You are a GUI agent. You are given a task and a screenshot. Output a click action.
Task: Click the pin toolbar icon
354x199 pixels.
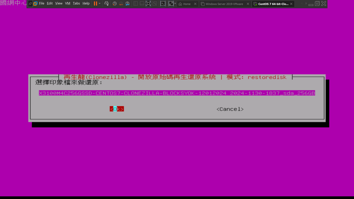pos(30,3)
